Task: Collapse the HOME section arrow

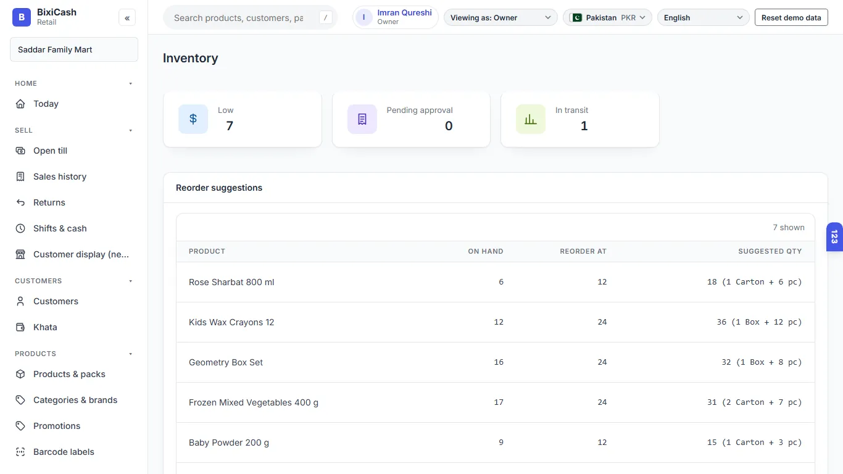Action: click(x=130, y=83)
